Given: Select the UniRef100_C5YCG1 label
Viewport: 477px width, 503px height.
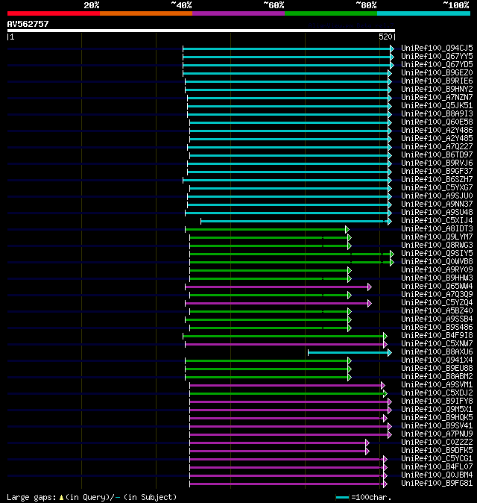Looking at the screenshot, I should [x=437, y=459].
